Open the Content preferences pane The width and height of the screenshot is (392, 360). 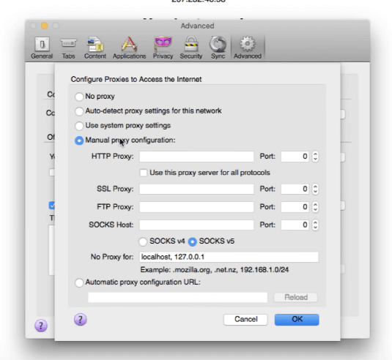pos(95,48)
